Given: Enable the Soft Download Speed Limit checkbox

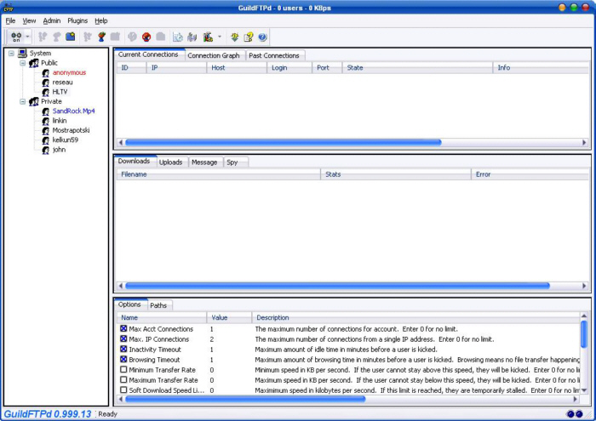Looking at the screenshot, I should pyautogui.click(x=123, y=390).
